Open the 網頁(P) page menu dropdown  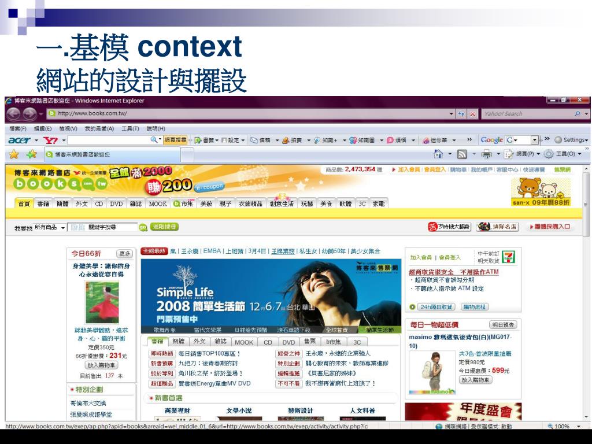click(x=538, y=154)
